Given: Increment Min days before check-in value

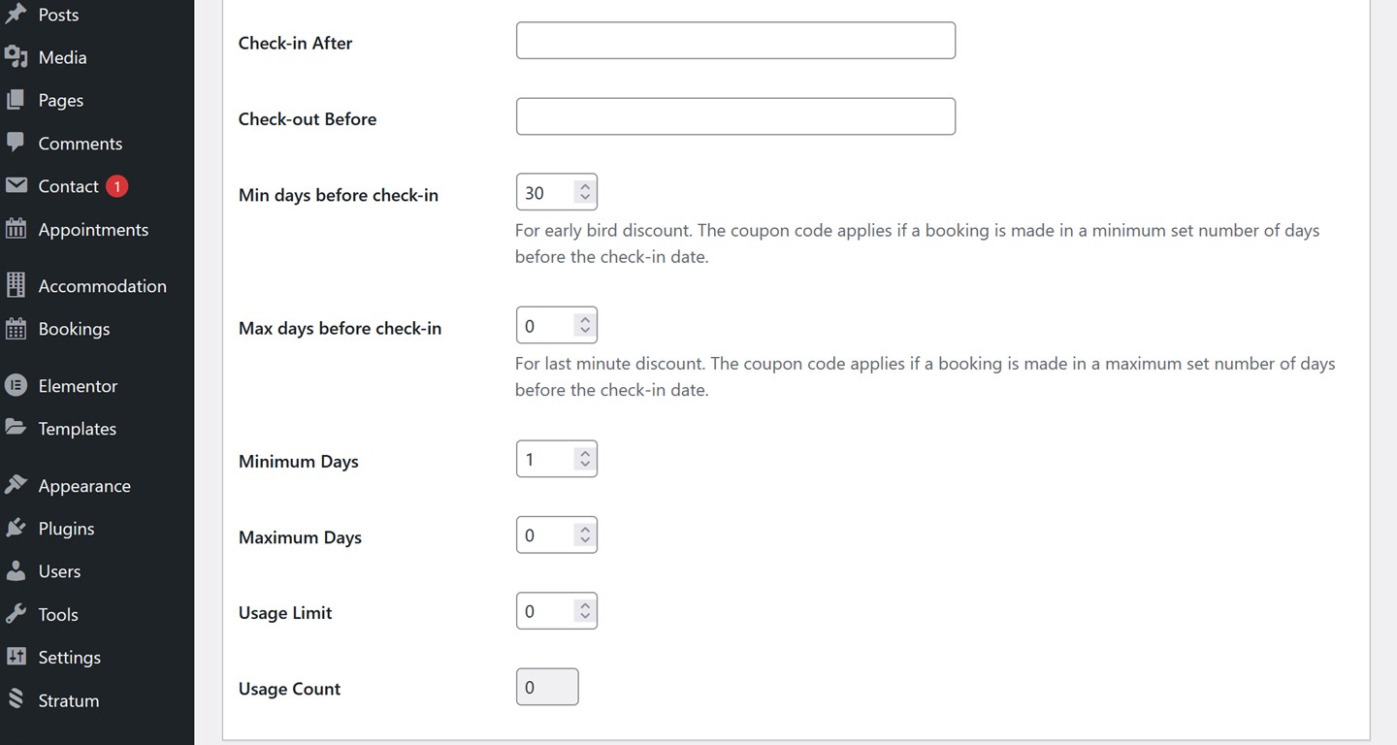Looking at the screenshot, I should (x=585, y=185).
